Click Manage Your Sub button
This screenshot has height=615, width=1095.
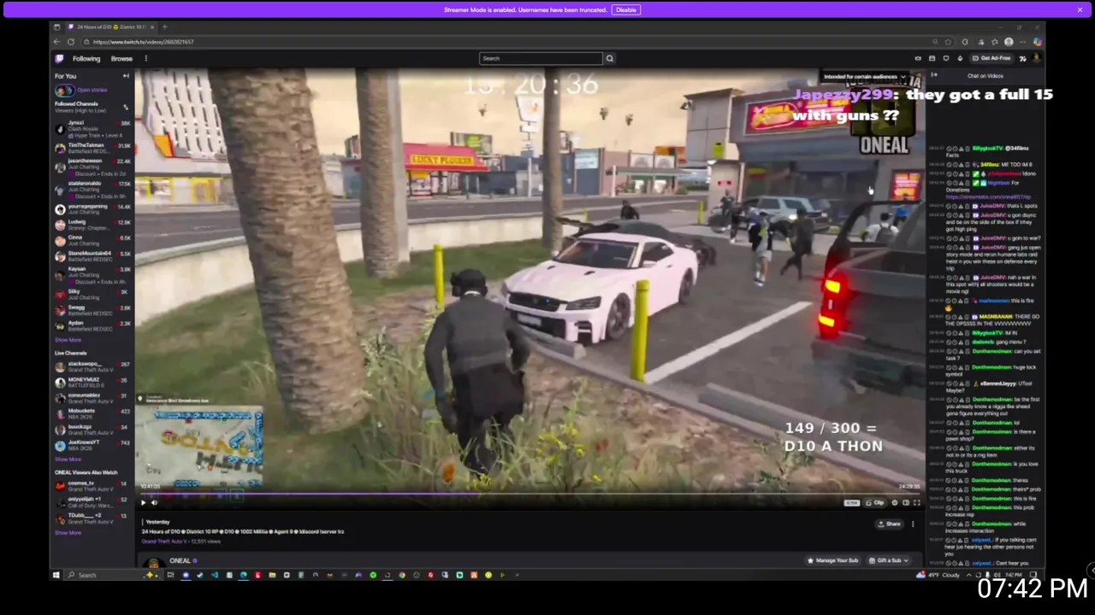tap(833, 560)
